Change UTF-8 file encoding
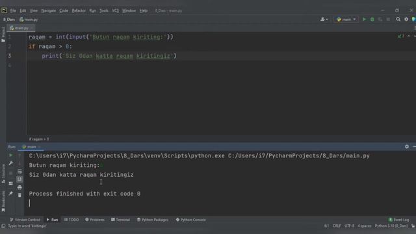The height and width of the screenshot is (234, 416). (x=350, y=226)
